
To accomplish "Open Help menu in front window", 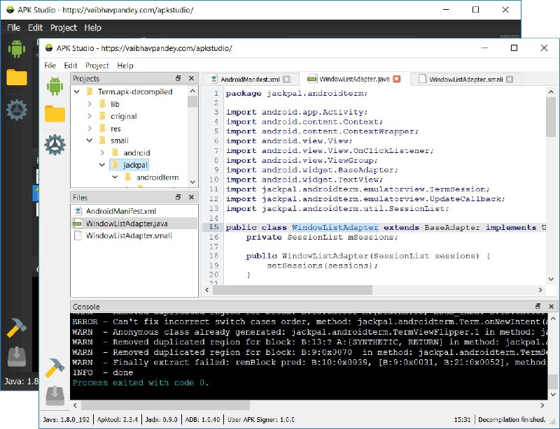I will click(x=125, y=65).
